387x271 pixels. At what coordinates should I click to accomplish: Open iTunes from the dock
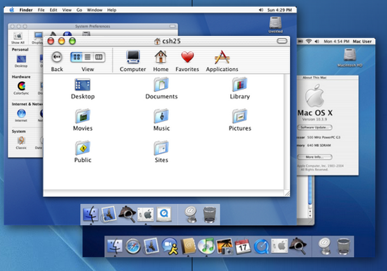click(206, 246)
